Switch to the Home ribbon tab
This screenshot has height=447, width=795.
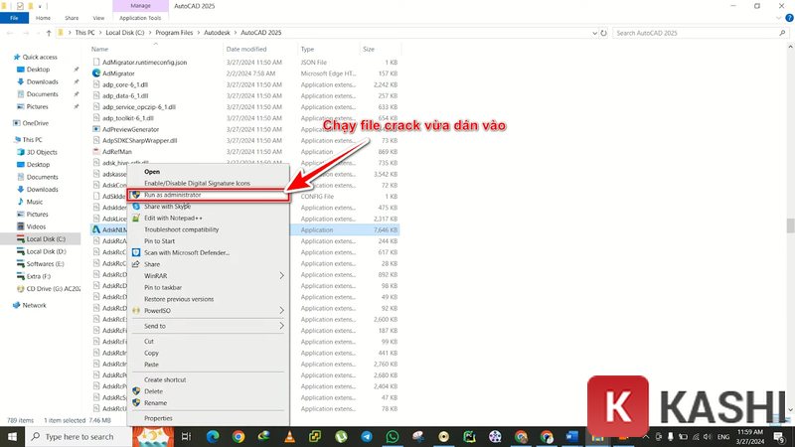[x=43, y=18]
